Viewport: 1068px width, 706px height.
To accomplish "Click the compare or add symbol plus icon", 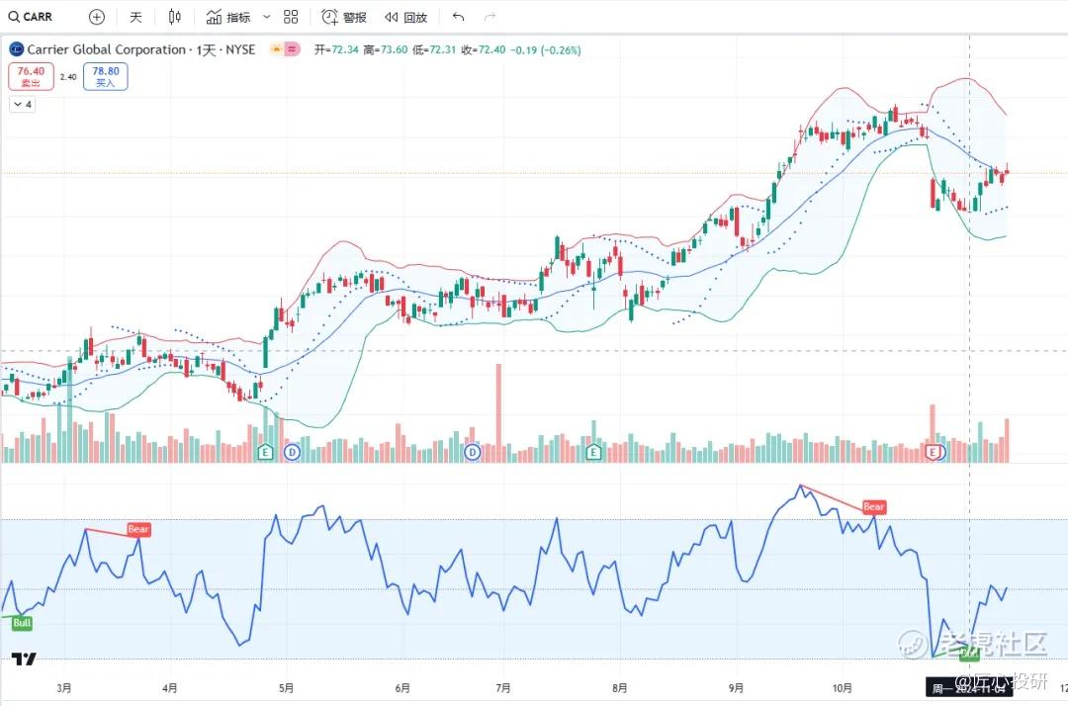I will coord(97,17).
